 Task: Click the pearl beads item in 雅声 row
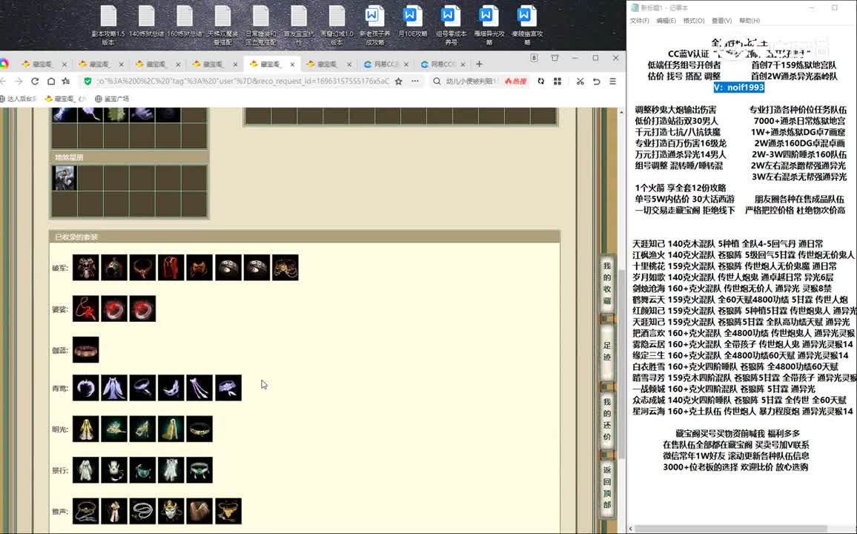coord(142,511)
